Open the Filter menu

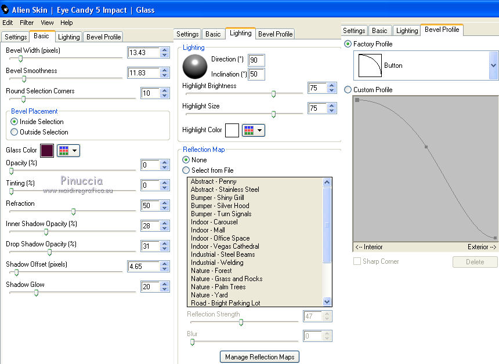pos(27,23)
